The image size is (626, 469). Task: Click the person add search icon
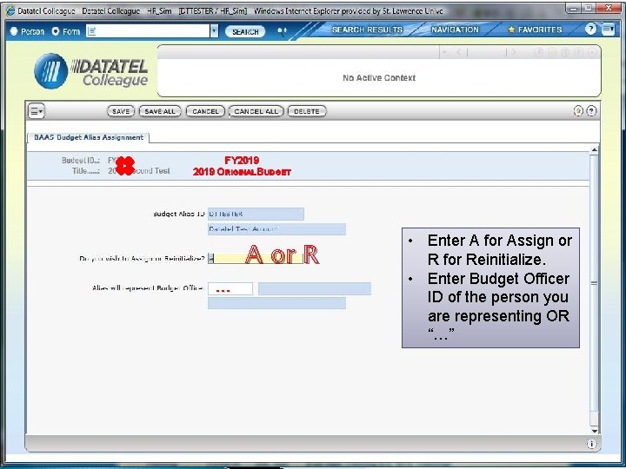tap(283, 31)
